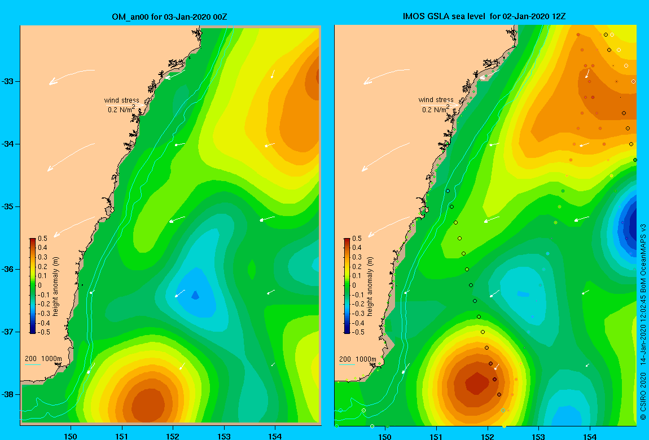Click the '0' legend value in OM_an00 map
Viewport: 649px width, 440px height.
pyautogui.click(x=40, y=285)
